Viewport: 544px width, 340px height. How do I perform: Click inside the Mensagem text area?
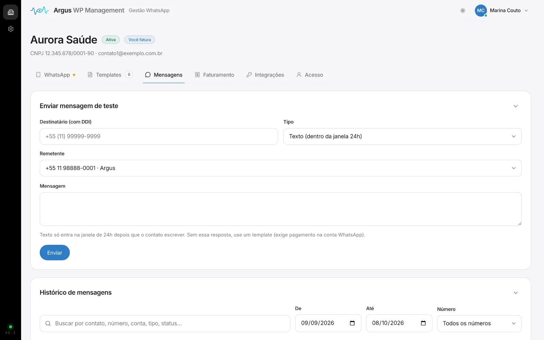(x=280, y=209)
